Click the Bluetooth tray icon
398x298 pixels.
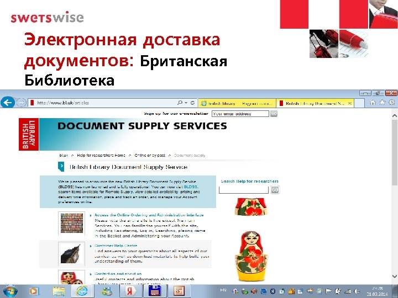click(273, 291)
